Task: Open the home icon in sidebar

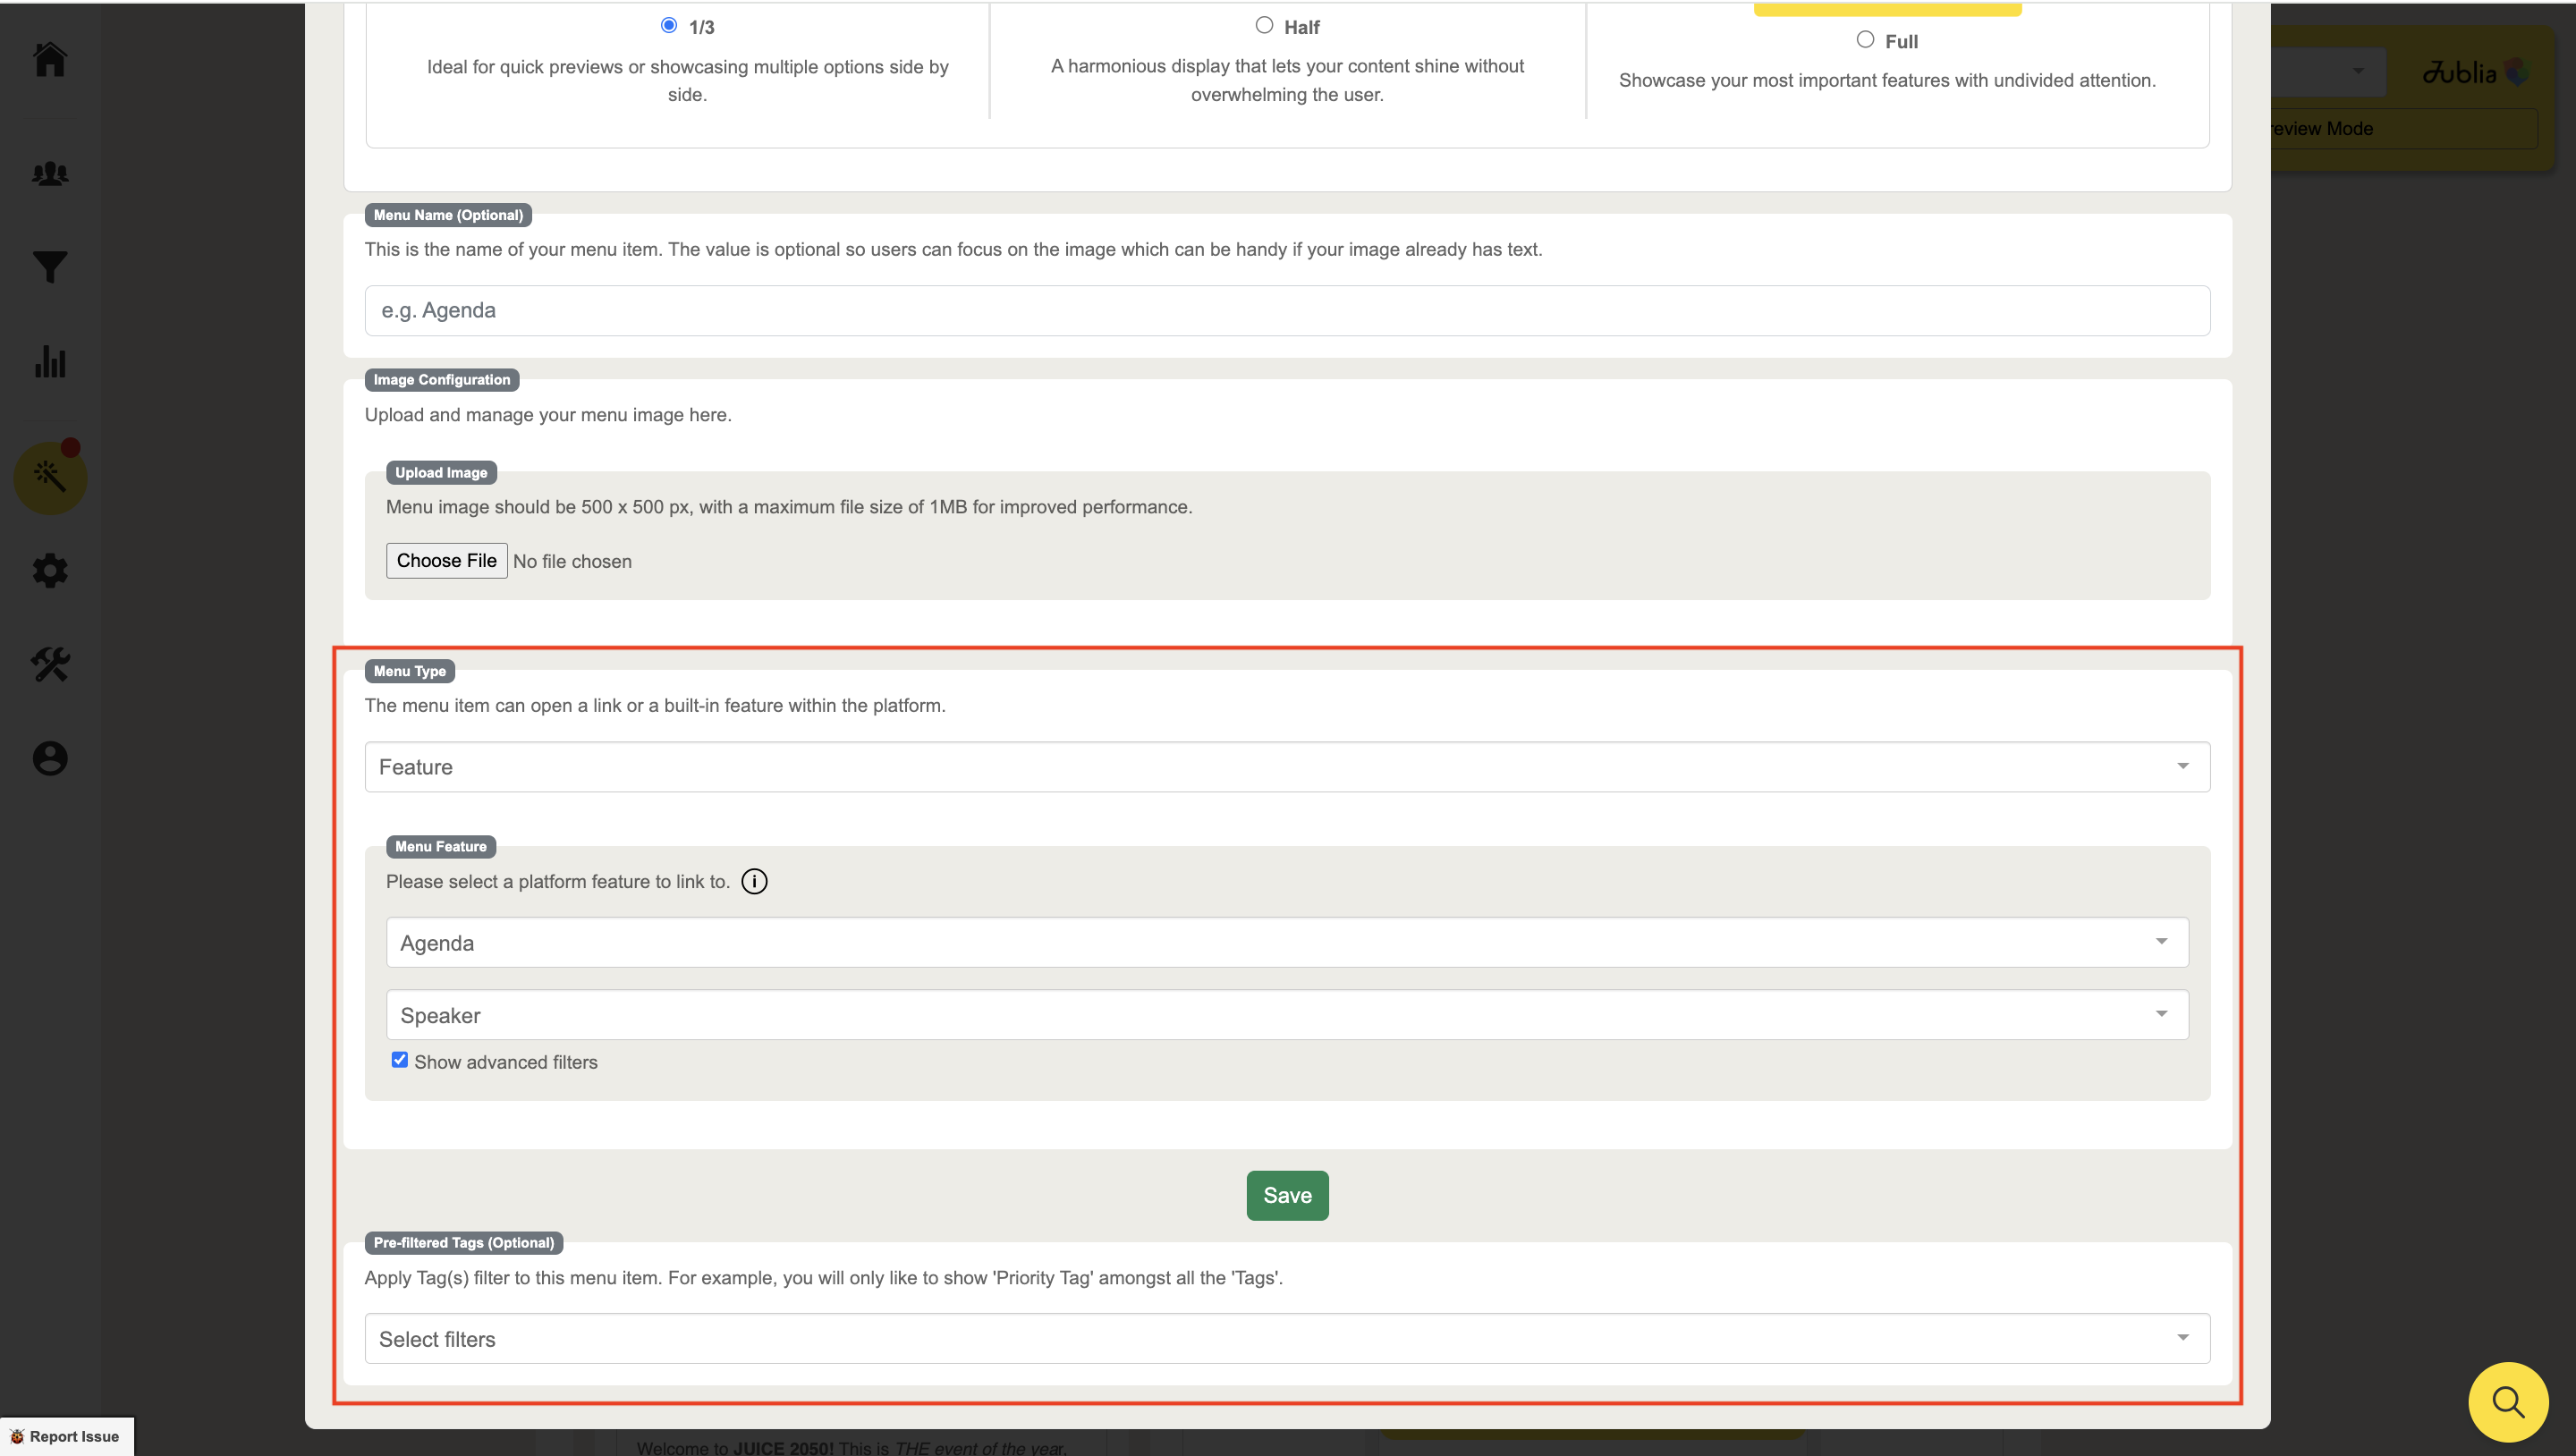Action: click(x=50, y=60)
